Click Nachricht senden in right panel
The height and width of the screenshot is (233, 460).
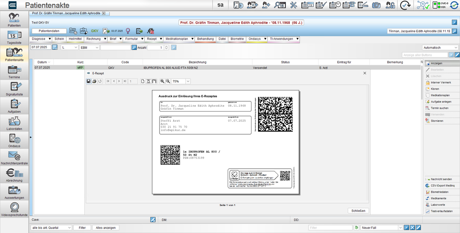pyautogui.click(x=441, y=179)
